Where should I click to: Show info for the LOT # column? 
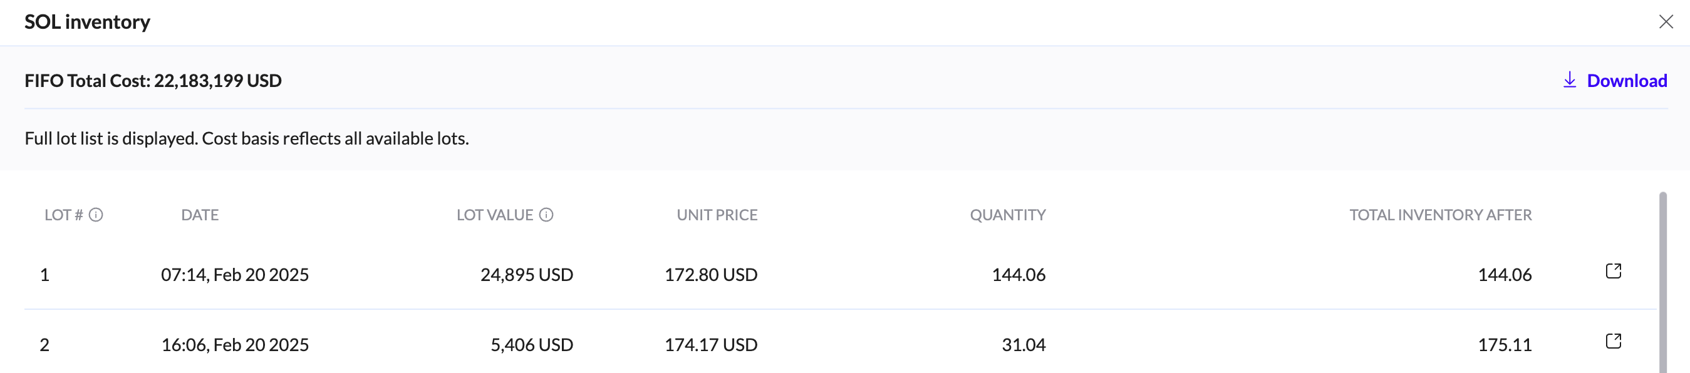click(96, 215)
